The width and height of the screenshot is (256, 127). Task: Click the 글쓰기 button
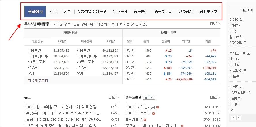(149, 97)
